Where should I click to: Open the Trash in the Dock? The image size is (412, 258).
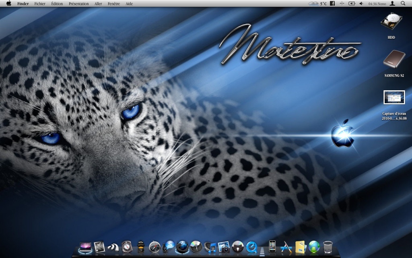328,247
